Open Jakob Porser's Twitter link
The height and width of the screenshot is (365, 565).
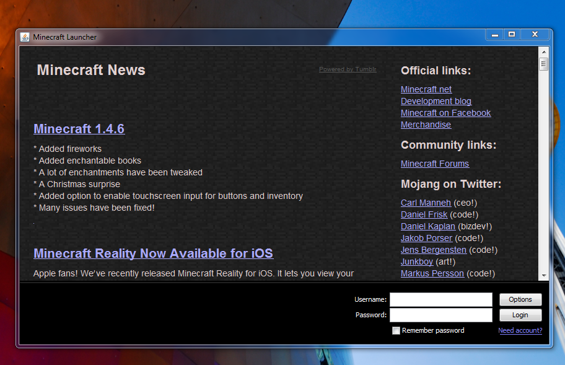click(x=426, y=238)
